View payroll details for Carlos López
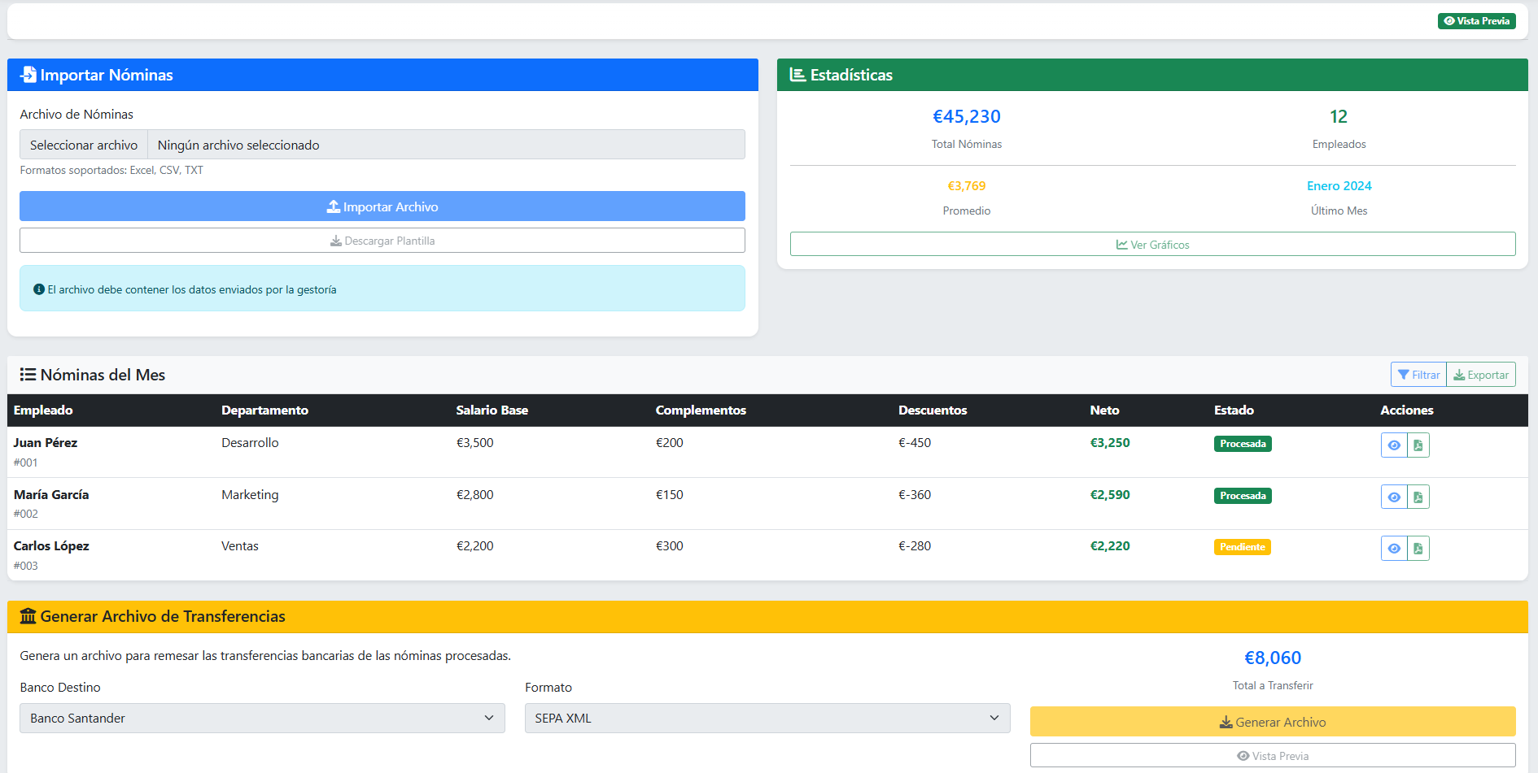Image resolution: width=1538 pixels, height=773 pixels. click(x=1393, y=549)
